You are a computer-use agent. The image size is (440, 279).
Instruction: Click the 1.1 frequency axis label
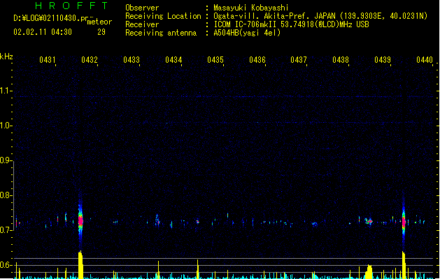pyautogui.click(x=6, y=91)
